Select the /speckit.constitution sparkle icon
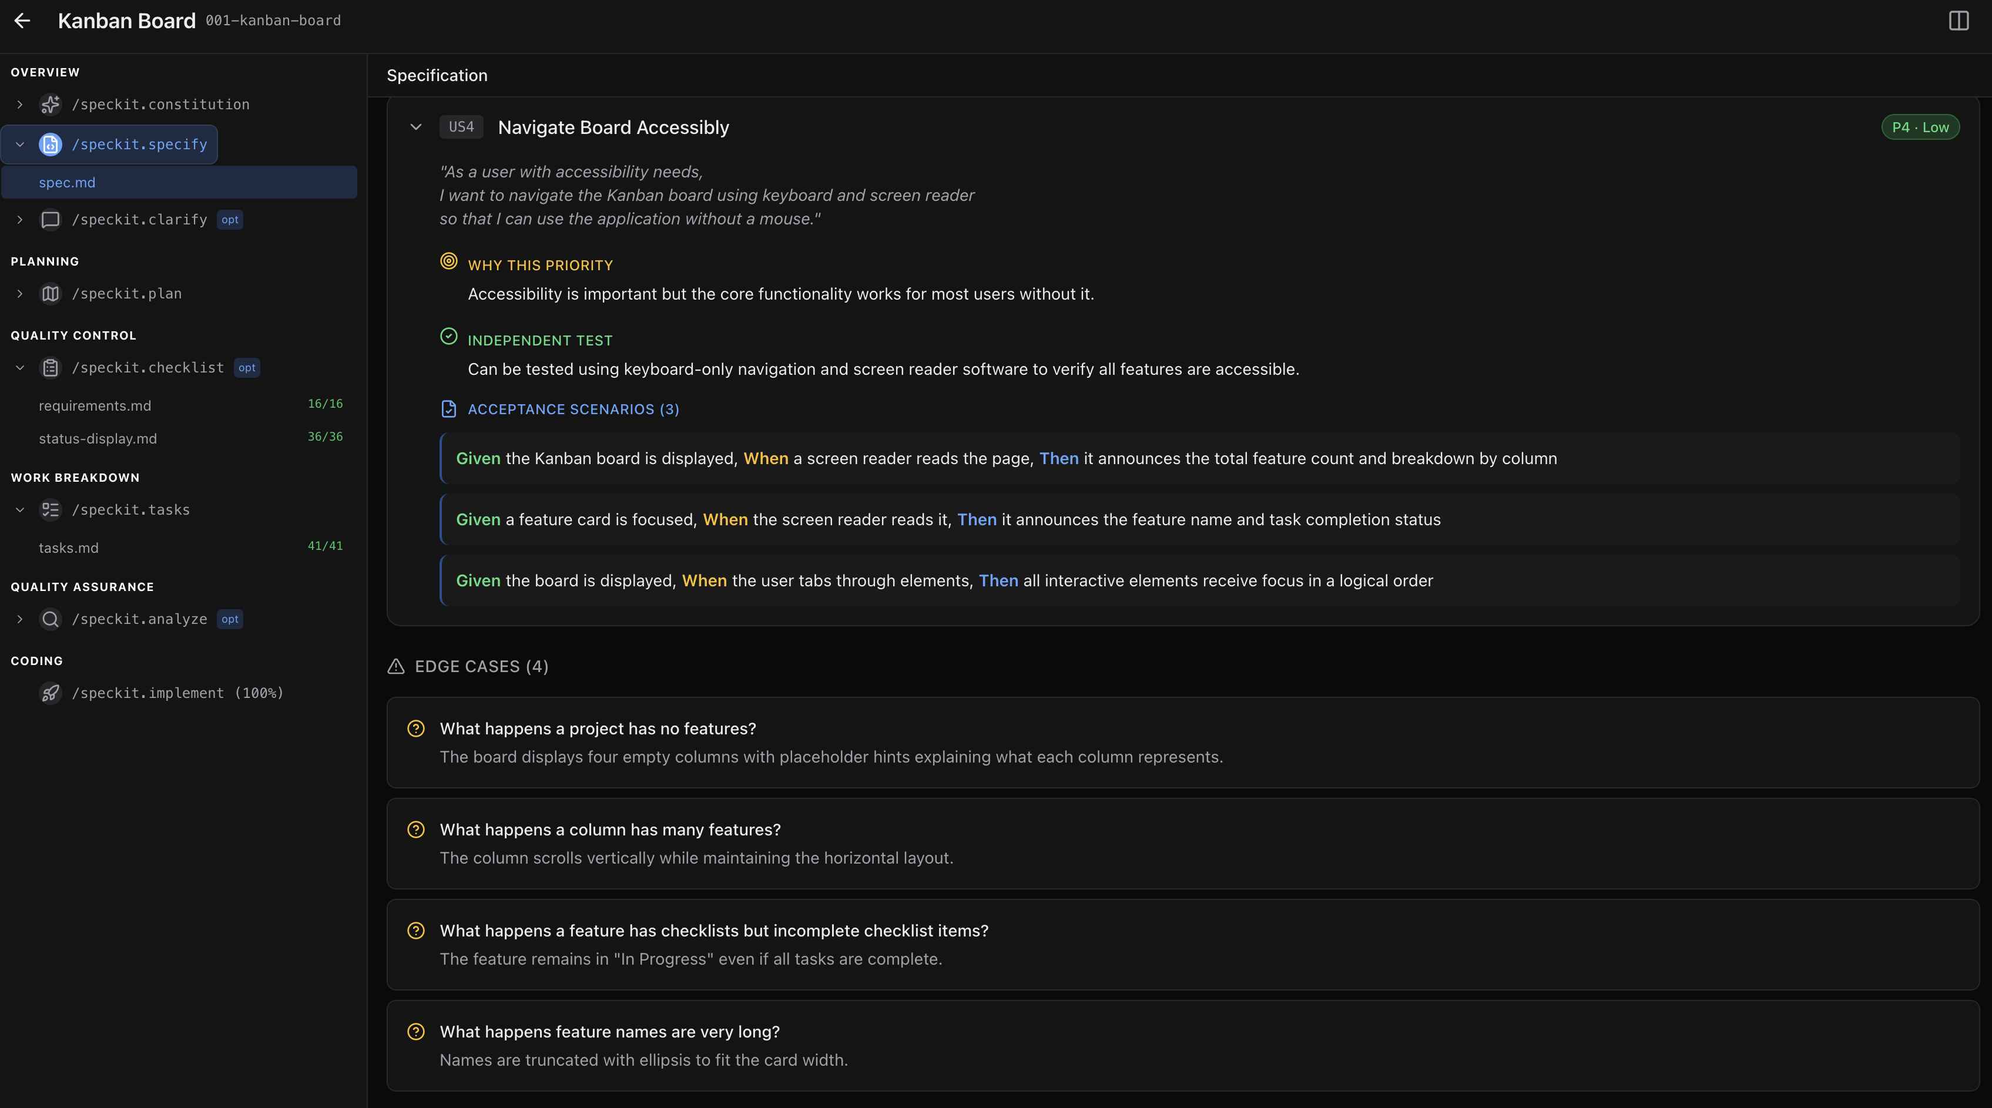The width and height of the screenshot is (1992, 1108). 51,105
